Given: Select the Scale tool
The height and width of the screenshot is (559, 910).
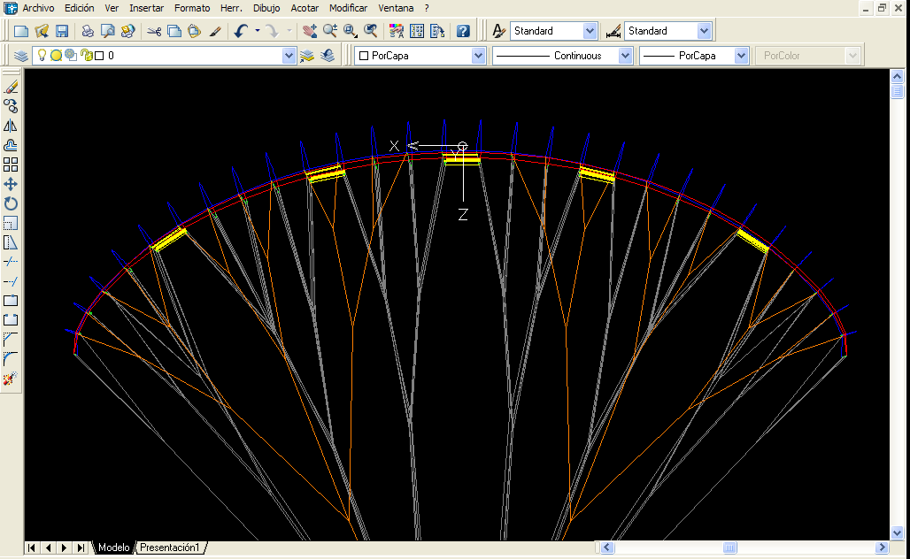Looking at the screenshot, I should 11,223.
